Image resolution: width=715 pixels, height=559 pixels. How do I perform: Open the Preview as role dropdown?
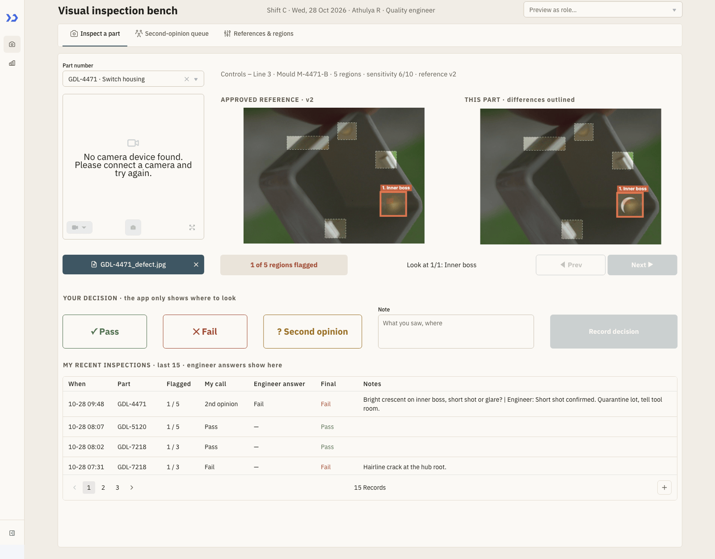(603, 10)
